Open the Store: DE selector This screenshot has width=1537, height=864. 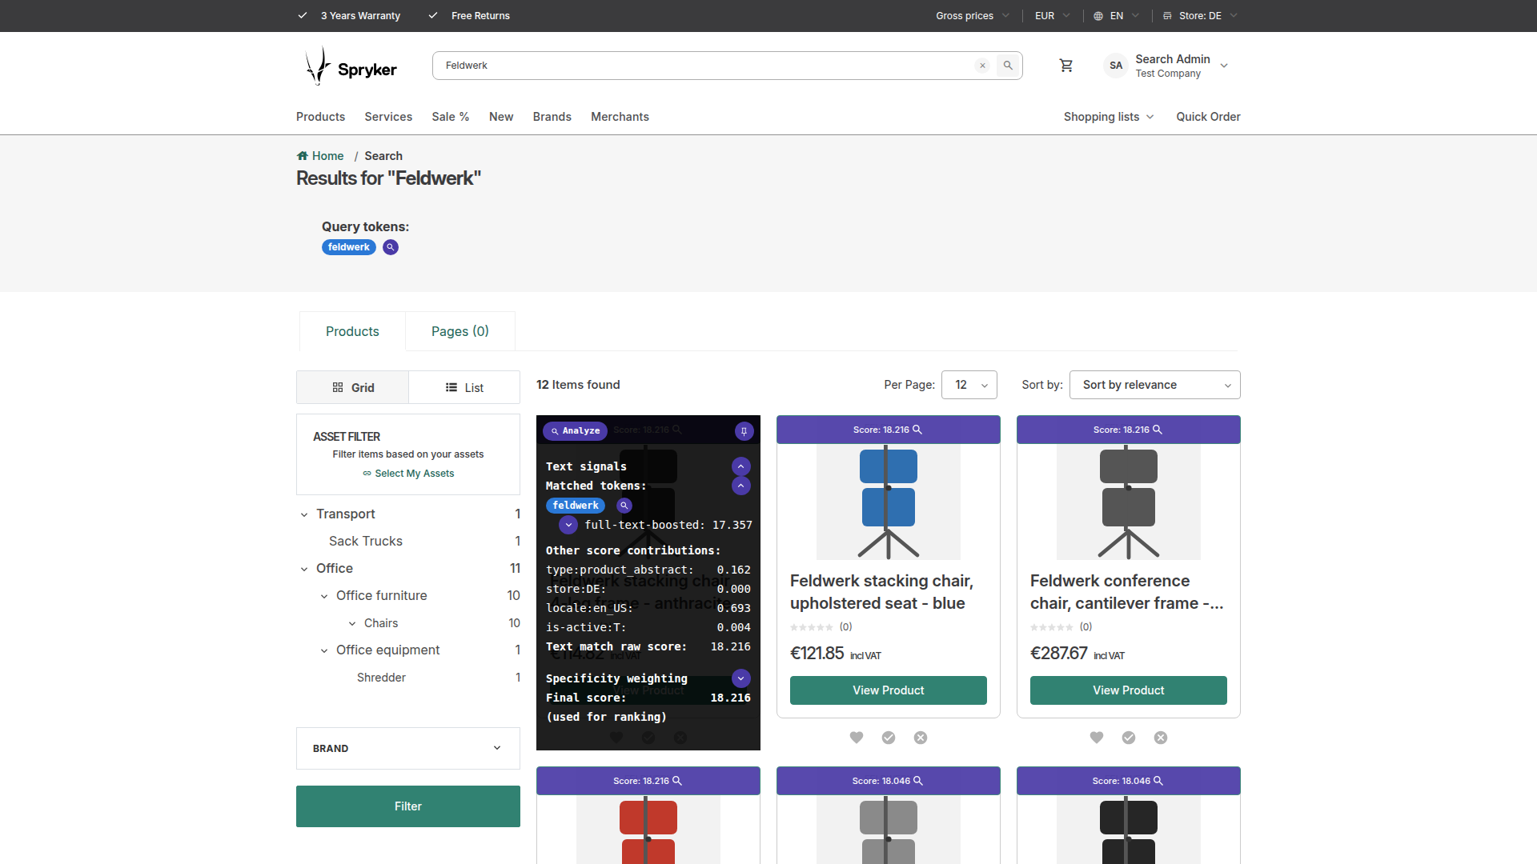point(1200,16)
